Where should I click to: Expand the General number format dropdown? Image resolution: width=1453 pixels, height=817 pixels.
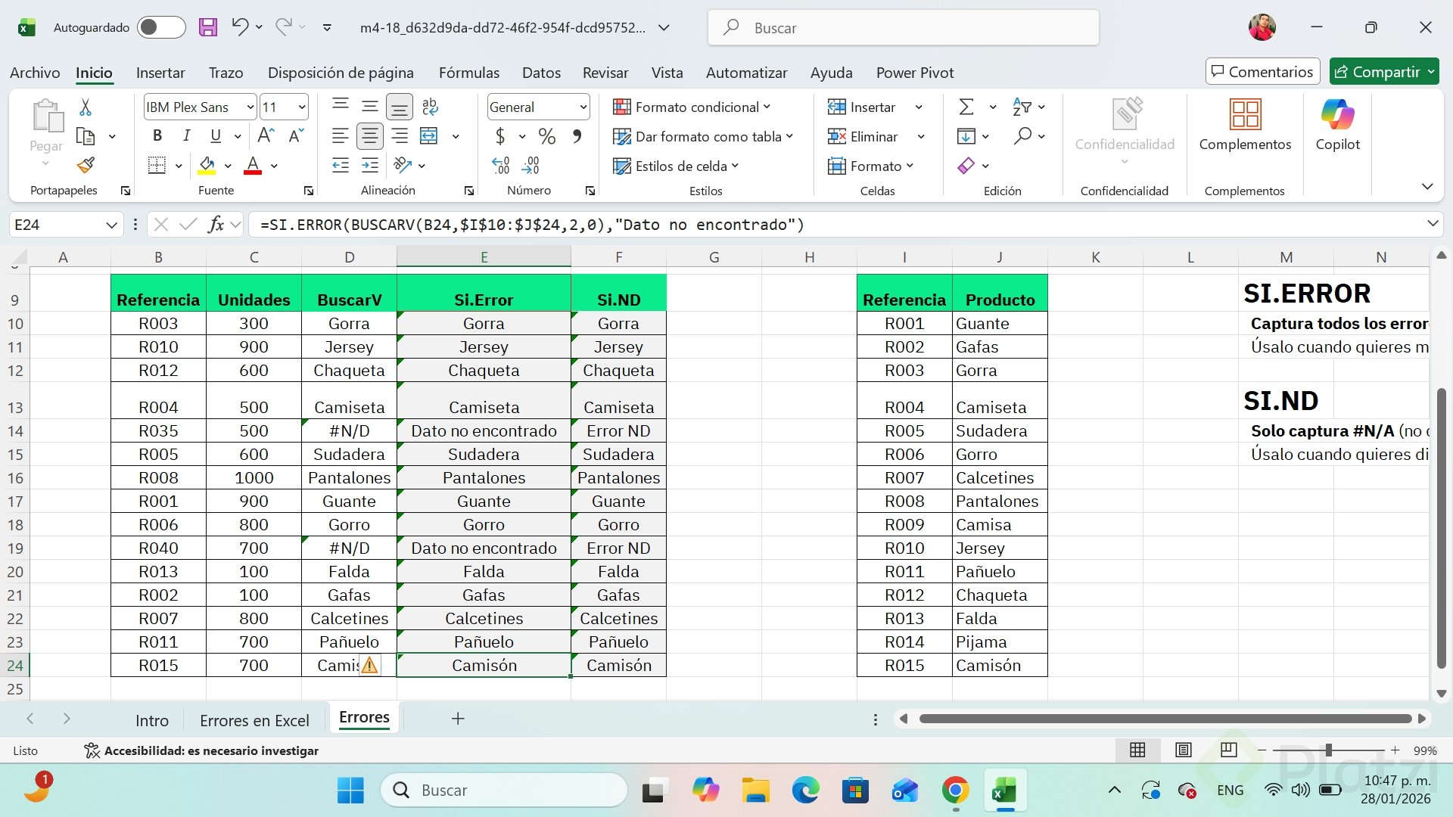point(583,107)
